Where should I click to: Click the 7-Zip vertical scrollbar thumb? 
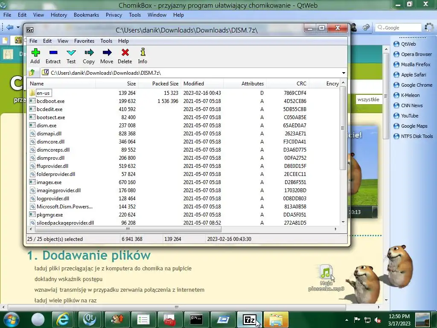click(x=343, y=128)
